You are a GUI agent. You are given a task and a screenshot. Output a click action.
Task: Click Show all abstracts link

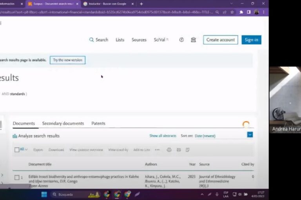(x=163, y=136)
